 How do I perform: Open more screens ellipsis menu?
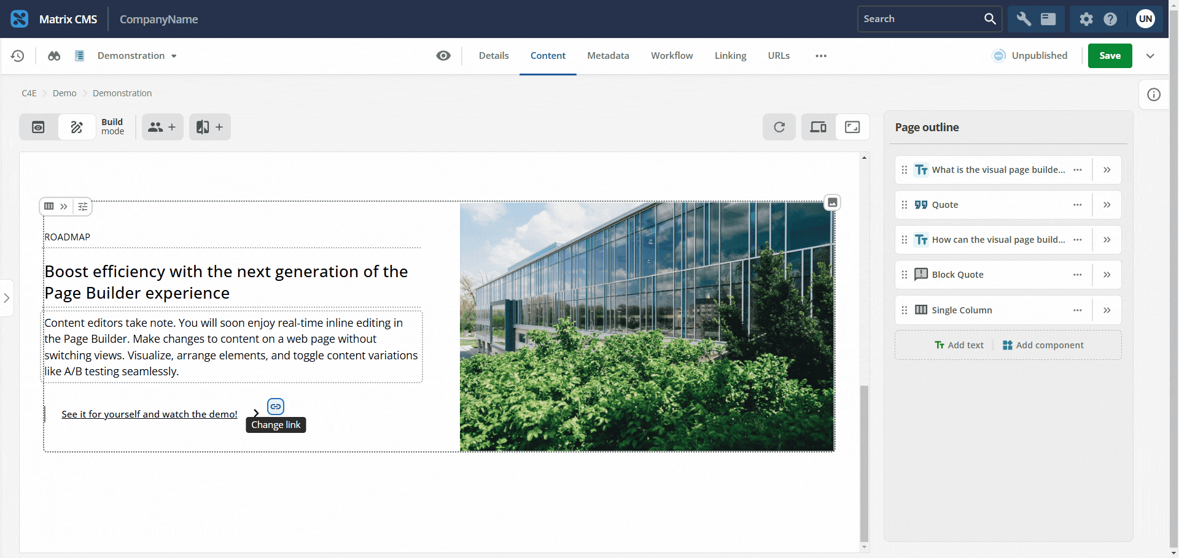click(821, 56)
